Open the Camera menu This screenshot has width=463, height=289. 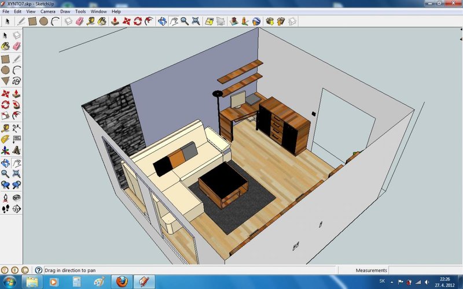(47, 11)
